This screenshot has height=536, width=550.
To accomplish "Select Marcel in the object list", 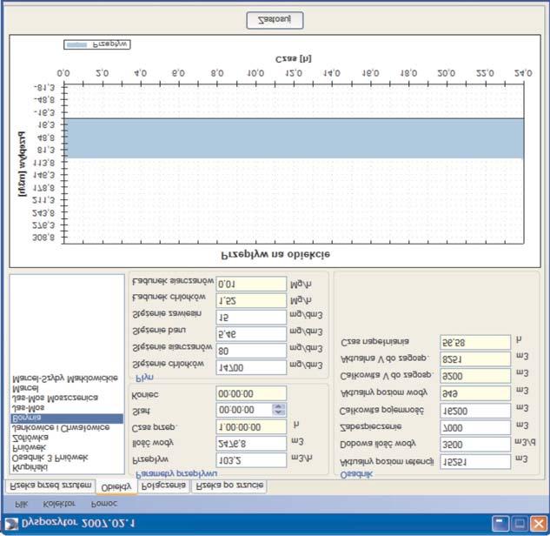I will 25,388.
